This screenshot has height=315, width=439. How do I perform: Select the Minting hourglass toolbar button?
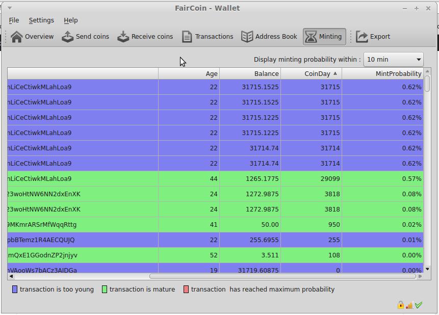click(324, 37)
